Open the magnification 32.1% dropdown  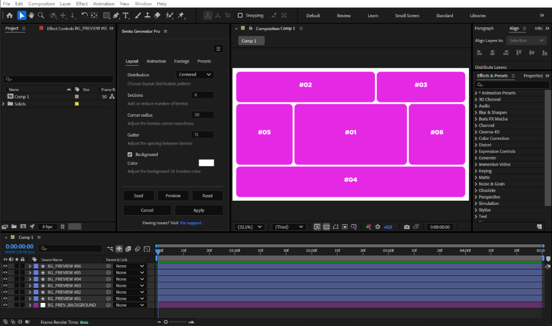(250, 227)
